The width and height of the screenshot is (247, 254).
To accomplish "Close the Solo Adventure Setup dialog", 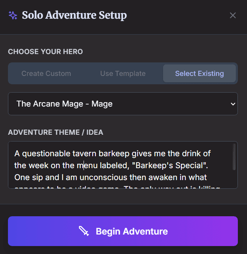I will point(233,16).
